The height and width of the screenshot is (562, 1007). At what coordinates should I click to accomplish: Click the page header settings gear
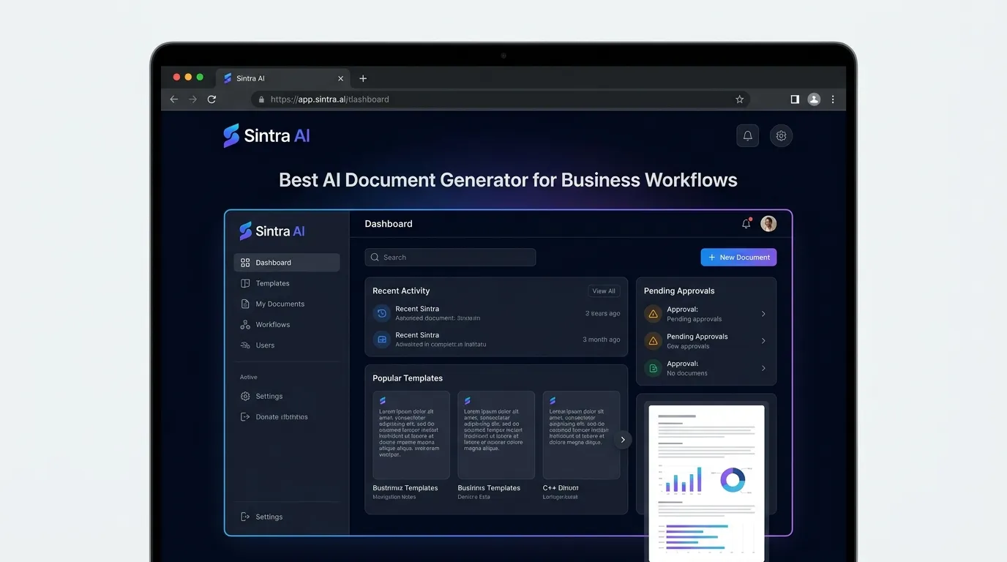(x=781, y=135)
